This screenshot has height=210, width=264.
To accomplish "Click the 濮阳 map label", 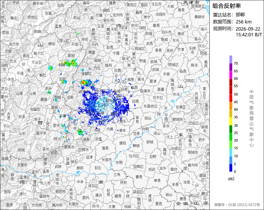I will (122, 143).
